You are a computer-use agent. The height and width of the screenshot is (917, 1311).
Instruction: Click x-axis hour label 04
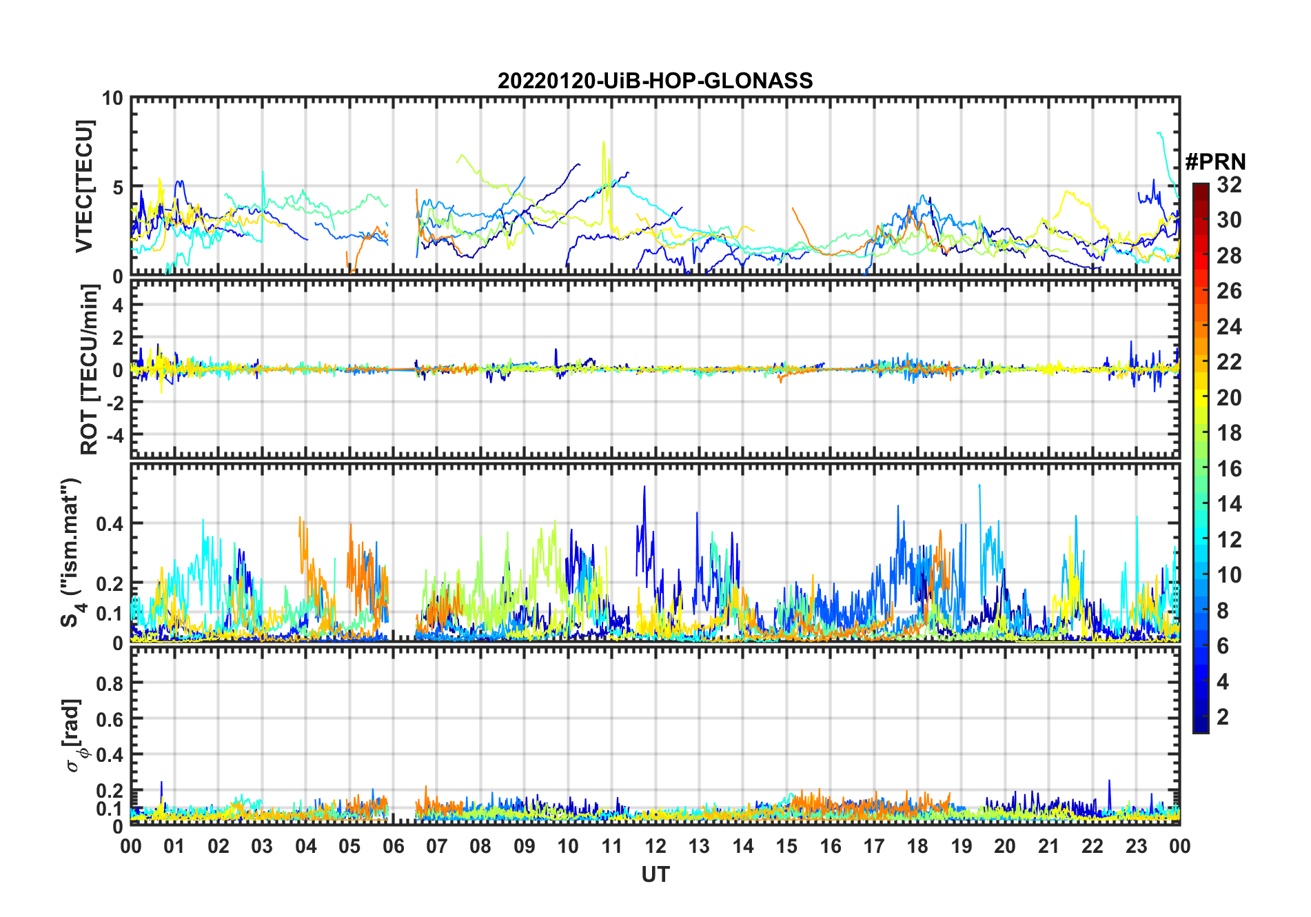(x=306, y=846)
